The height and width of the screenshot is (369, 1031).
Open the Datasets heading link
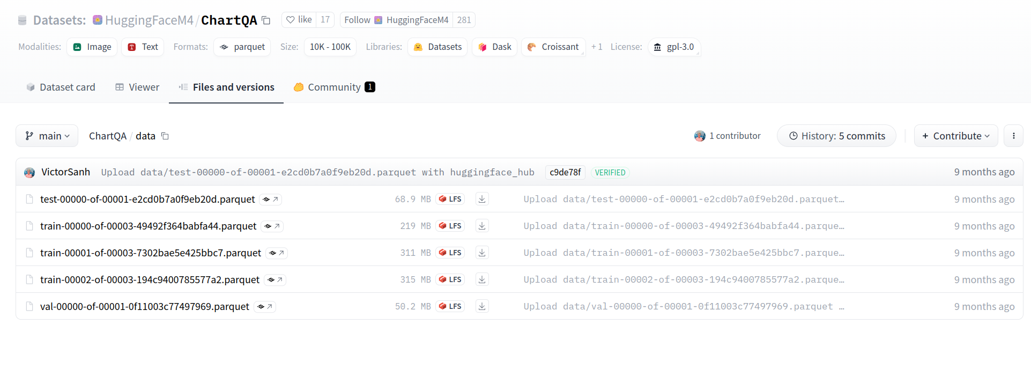click(60, 20)
